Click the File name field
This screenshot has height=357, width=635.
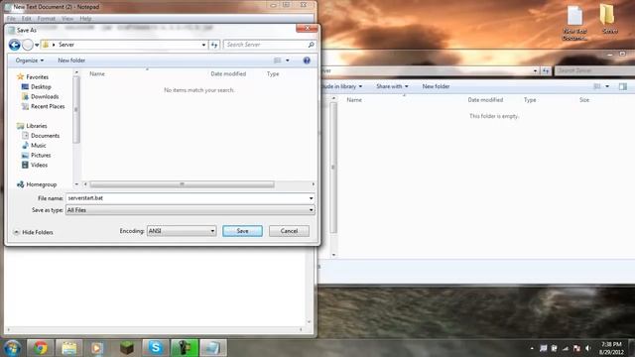[187, 198]
